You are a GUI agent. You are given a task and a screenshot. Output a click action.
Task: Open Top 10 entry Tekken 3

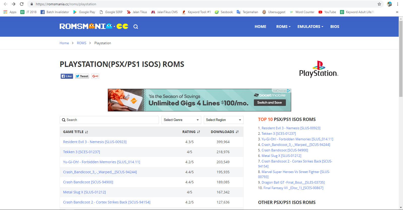[x=279, y=134]
